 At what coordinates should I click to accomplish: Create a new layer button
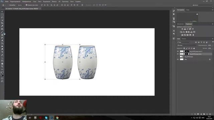coord(207,114)
